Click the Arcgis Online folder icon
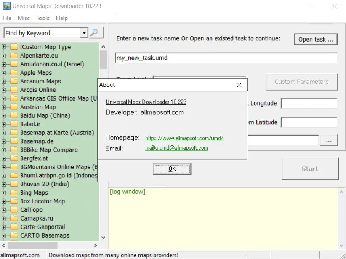Screen dimensions: 346x259 (14, 90)
